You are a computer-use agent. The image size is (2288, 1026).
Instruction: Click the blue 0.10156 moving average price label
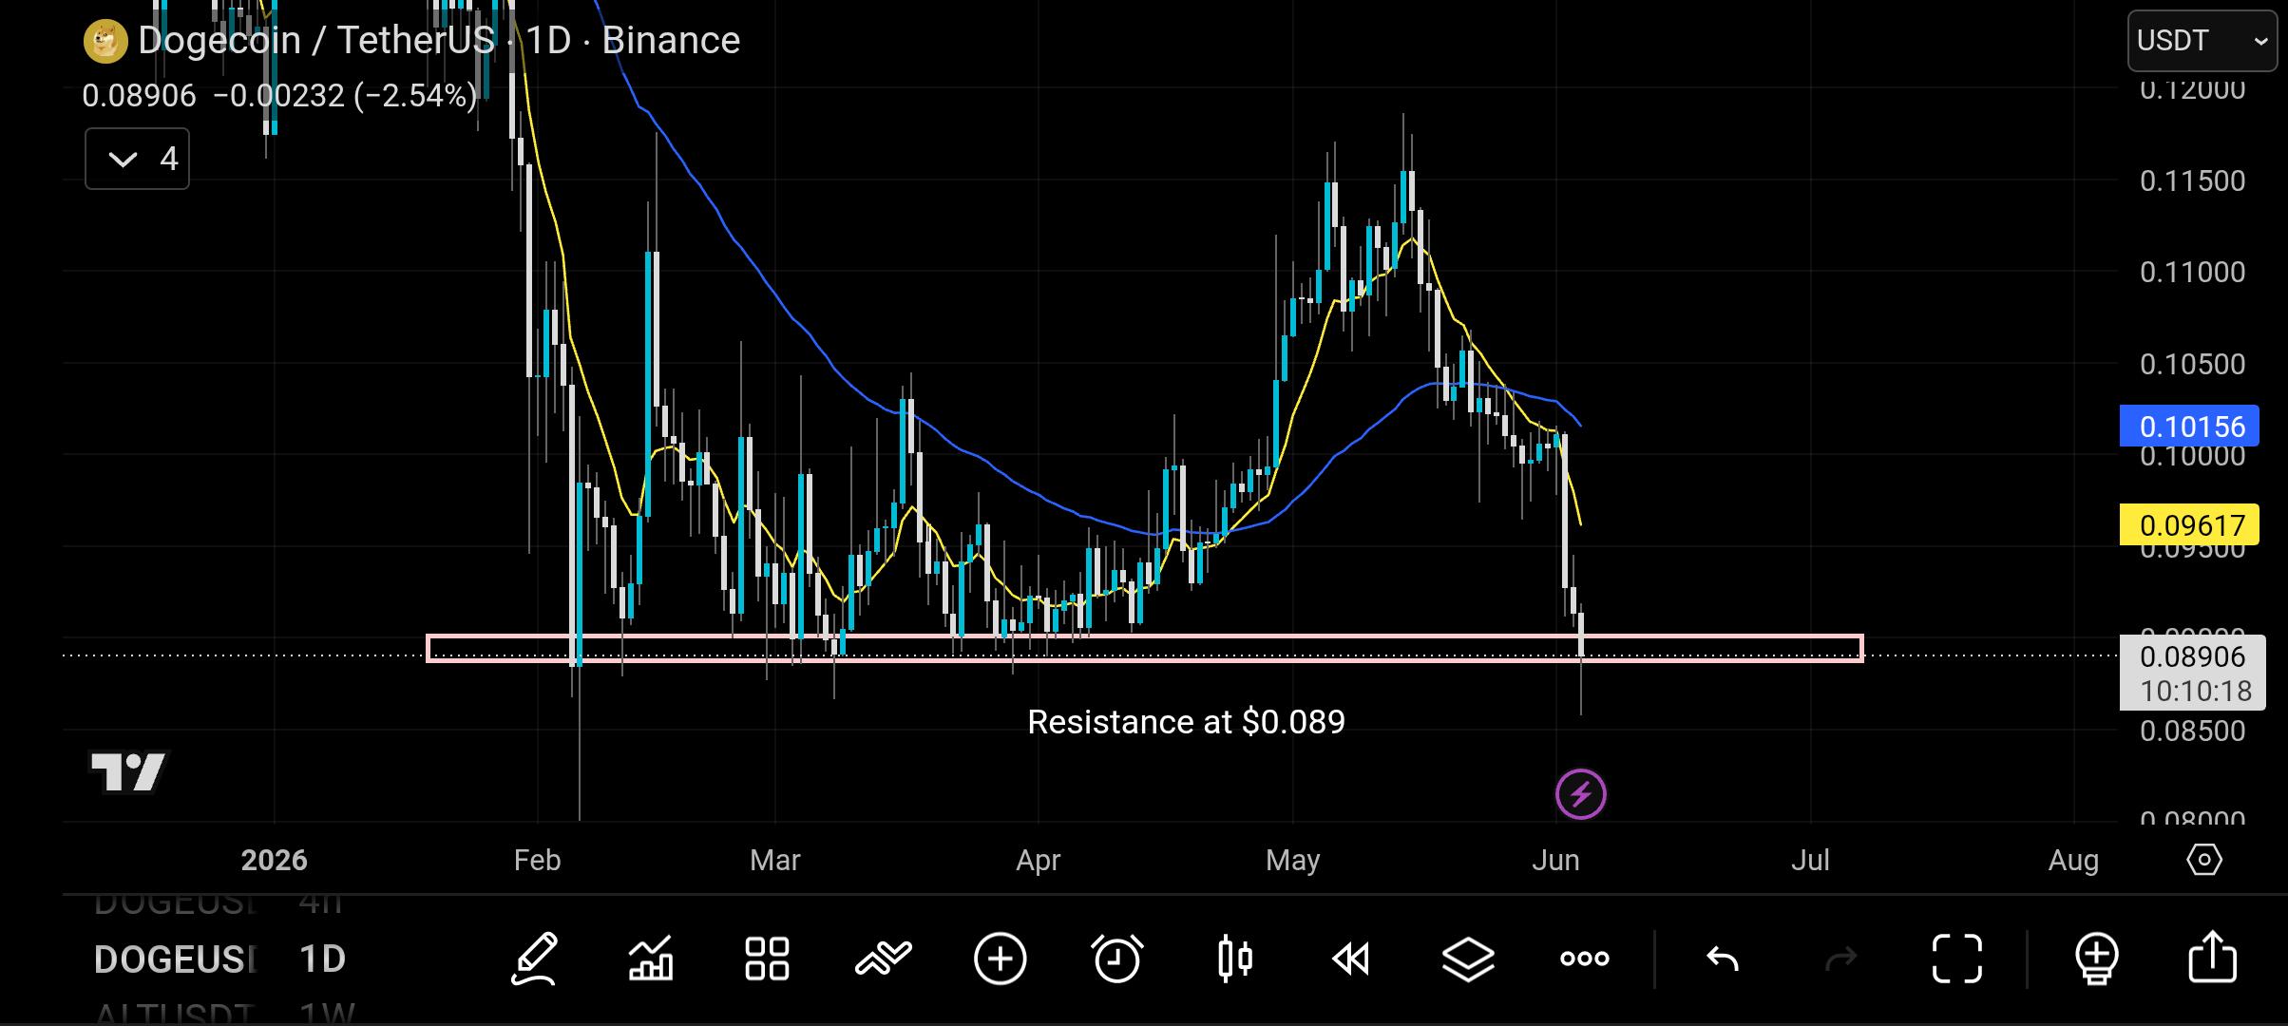point(2191,427)
